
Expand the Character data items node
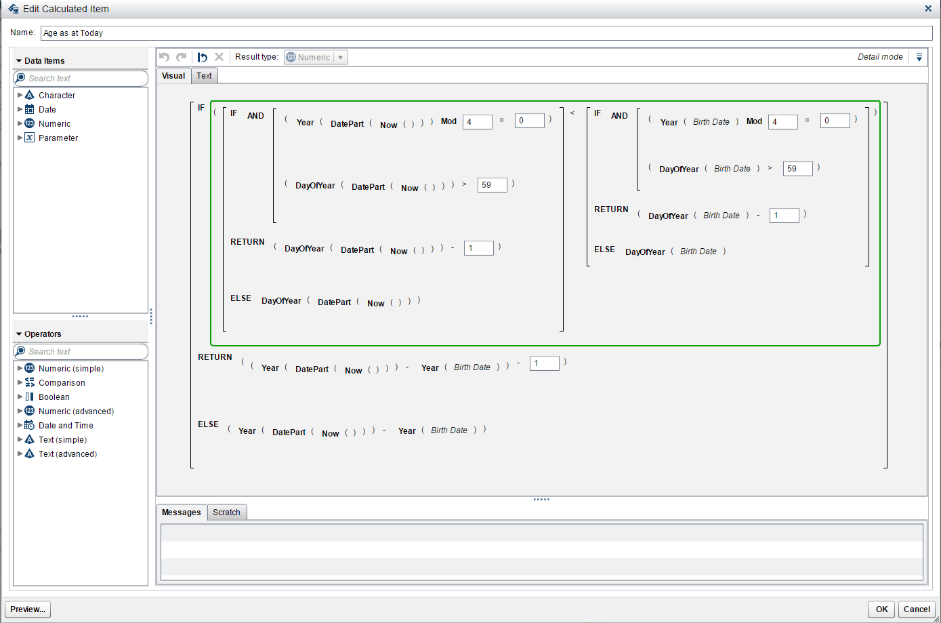pos(20,95)
